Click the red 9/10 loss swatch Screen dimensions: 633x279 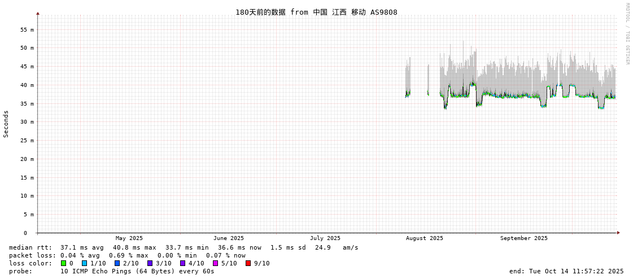coord(248,263)
